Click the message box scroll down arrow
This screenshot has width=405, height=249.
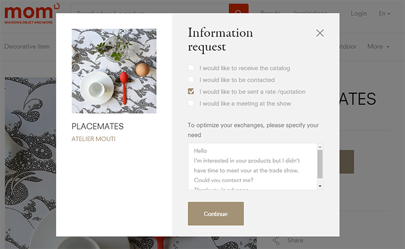click(320, 186)
